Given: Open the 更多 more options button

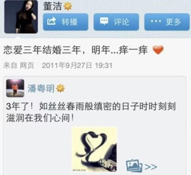Looking at the screenshot, I should (x=167, y=22).
